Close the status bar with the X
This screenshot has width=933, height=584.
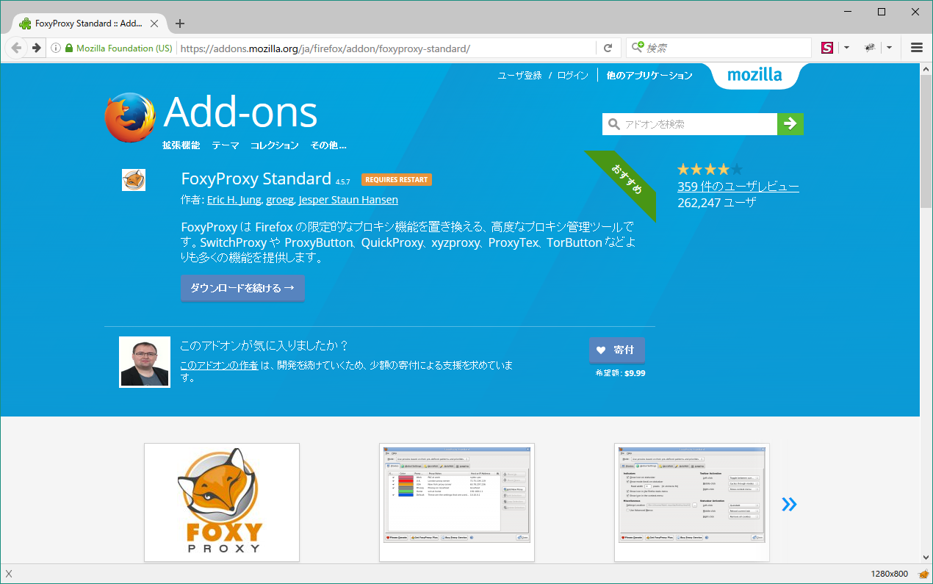pos(9,574)
